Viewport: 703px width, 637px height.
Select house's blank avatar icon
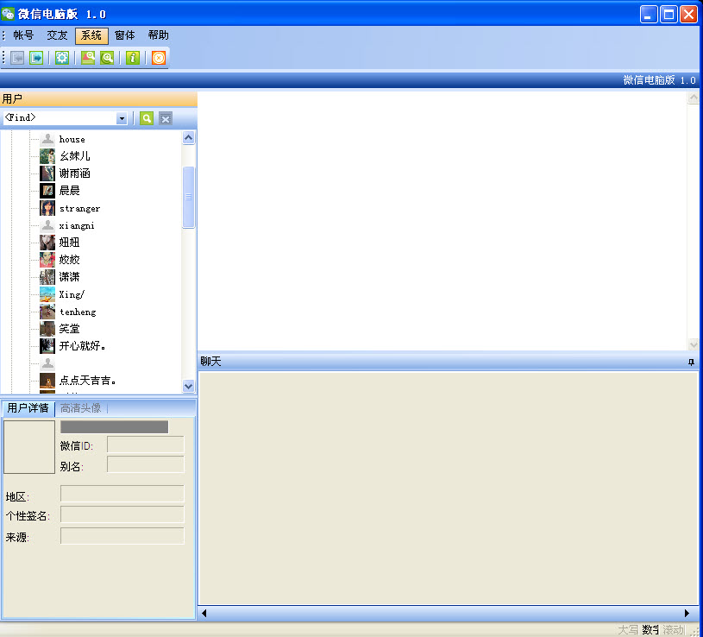(x=47, y=139)
